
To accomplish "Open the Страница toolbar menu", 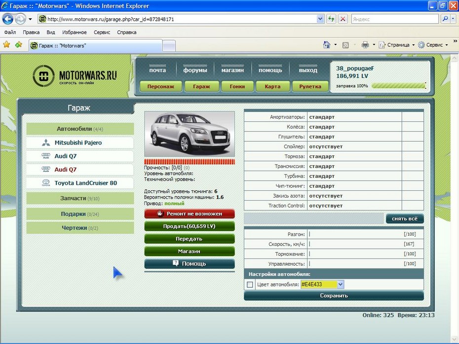I will 397,45.
